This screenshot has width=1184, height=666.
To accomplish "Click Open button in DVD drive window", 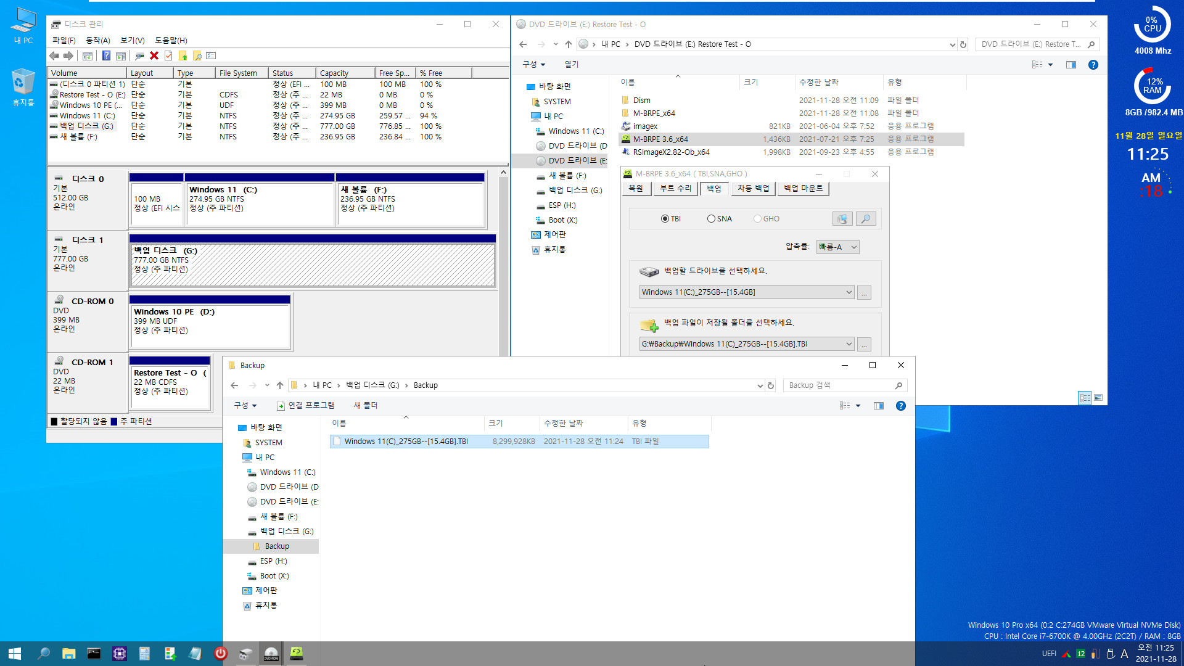I will pyautogui.click(x=572, y=65).
